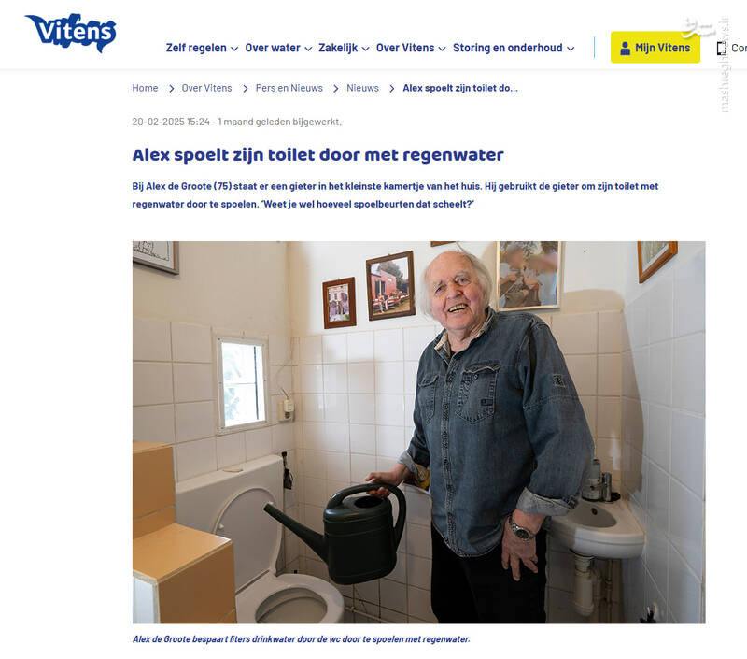Open the Storing en onderhoud menu
The width and height of the screenshot is (747, 659).
(x=514, y=48)
